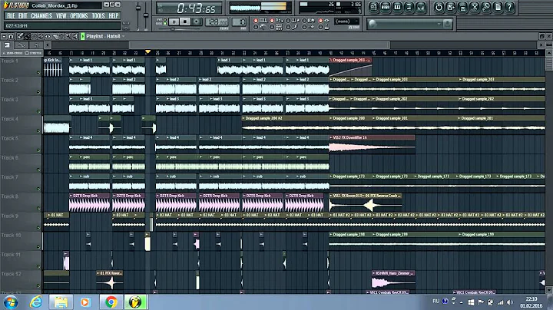Open the mixer window button
The image size is (553, 310).
tap(420, 7)
